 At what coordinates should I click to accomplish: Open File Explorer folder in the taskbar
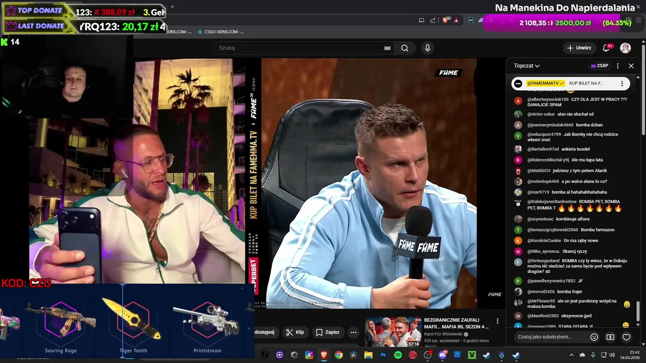[x=368, y=355]
